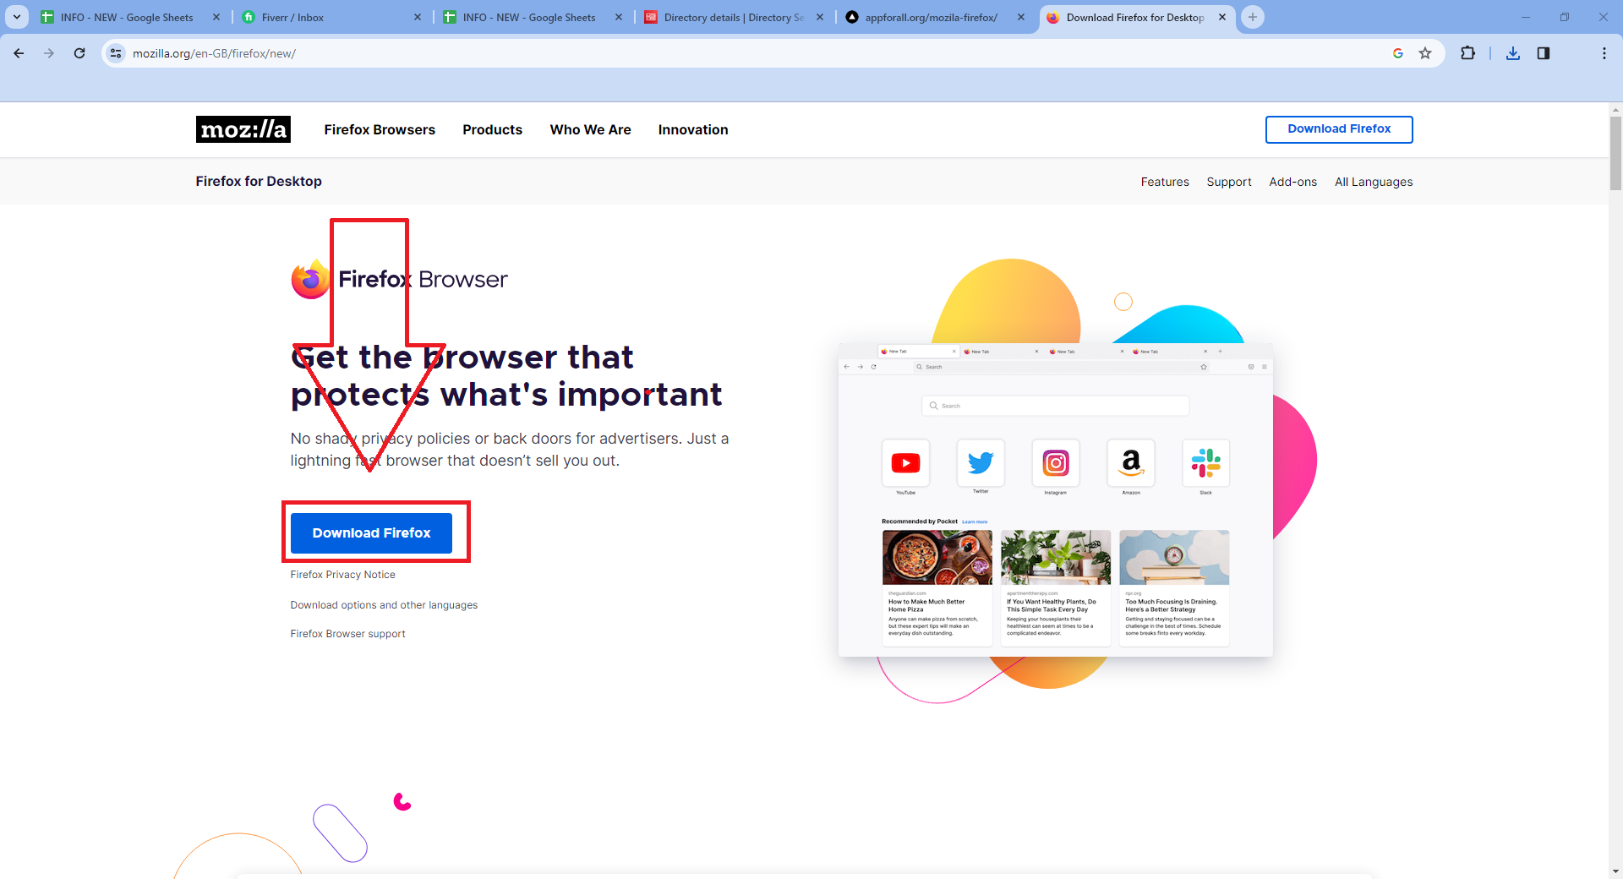Click the Instagram tile in browser preview
Screen dimensions: 1623x879
1056,463
